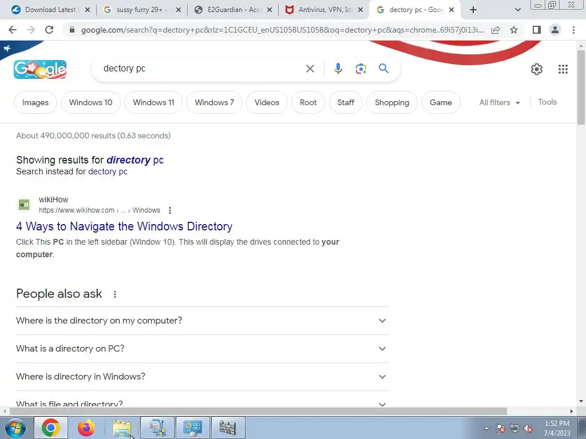The height and width of the screenshot is (439, 586).
Task: Open options for the wikiHow result
Action: (169, 210)
